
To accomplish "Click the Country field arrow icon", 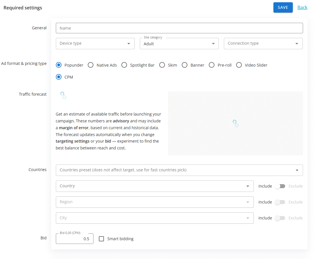I will tap(248, 186).
